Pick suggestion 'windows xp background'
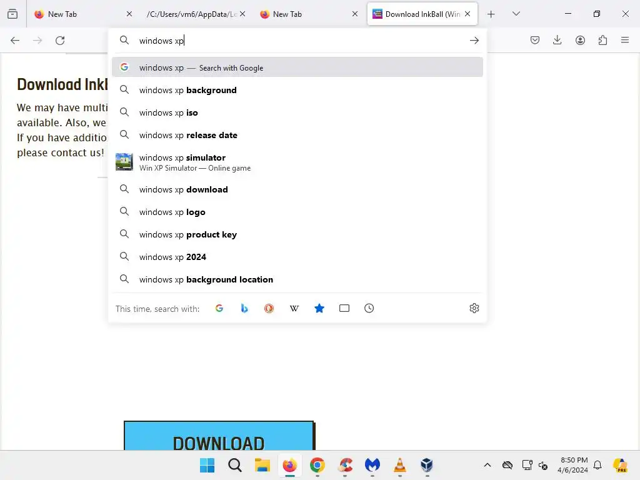The height and width of the screenshot is (480, 640). pyautogui.click(x=297, y=90)
